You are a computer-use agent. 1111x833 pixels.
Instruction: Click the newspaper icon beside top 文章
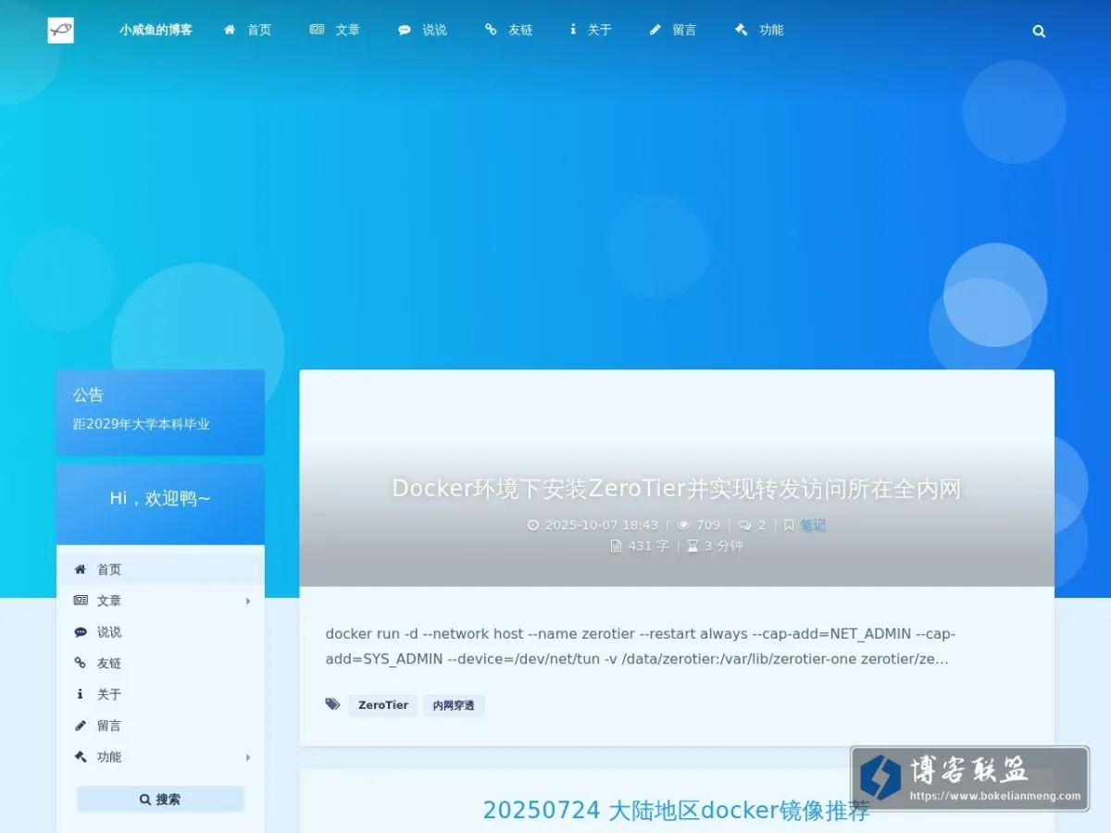[317, 30]
